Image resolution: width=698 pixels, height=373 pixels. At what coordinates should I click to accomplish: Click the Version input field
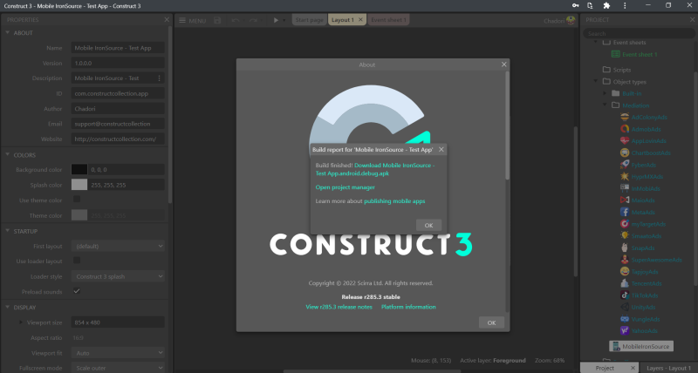tap(118, 63)
